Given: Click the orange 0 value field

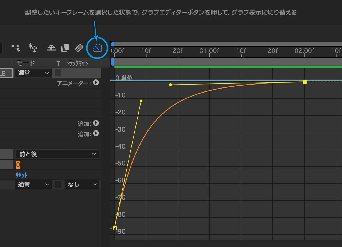Looking at the screenshot, I should [x=18, y=165].
